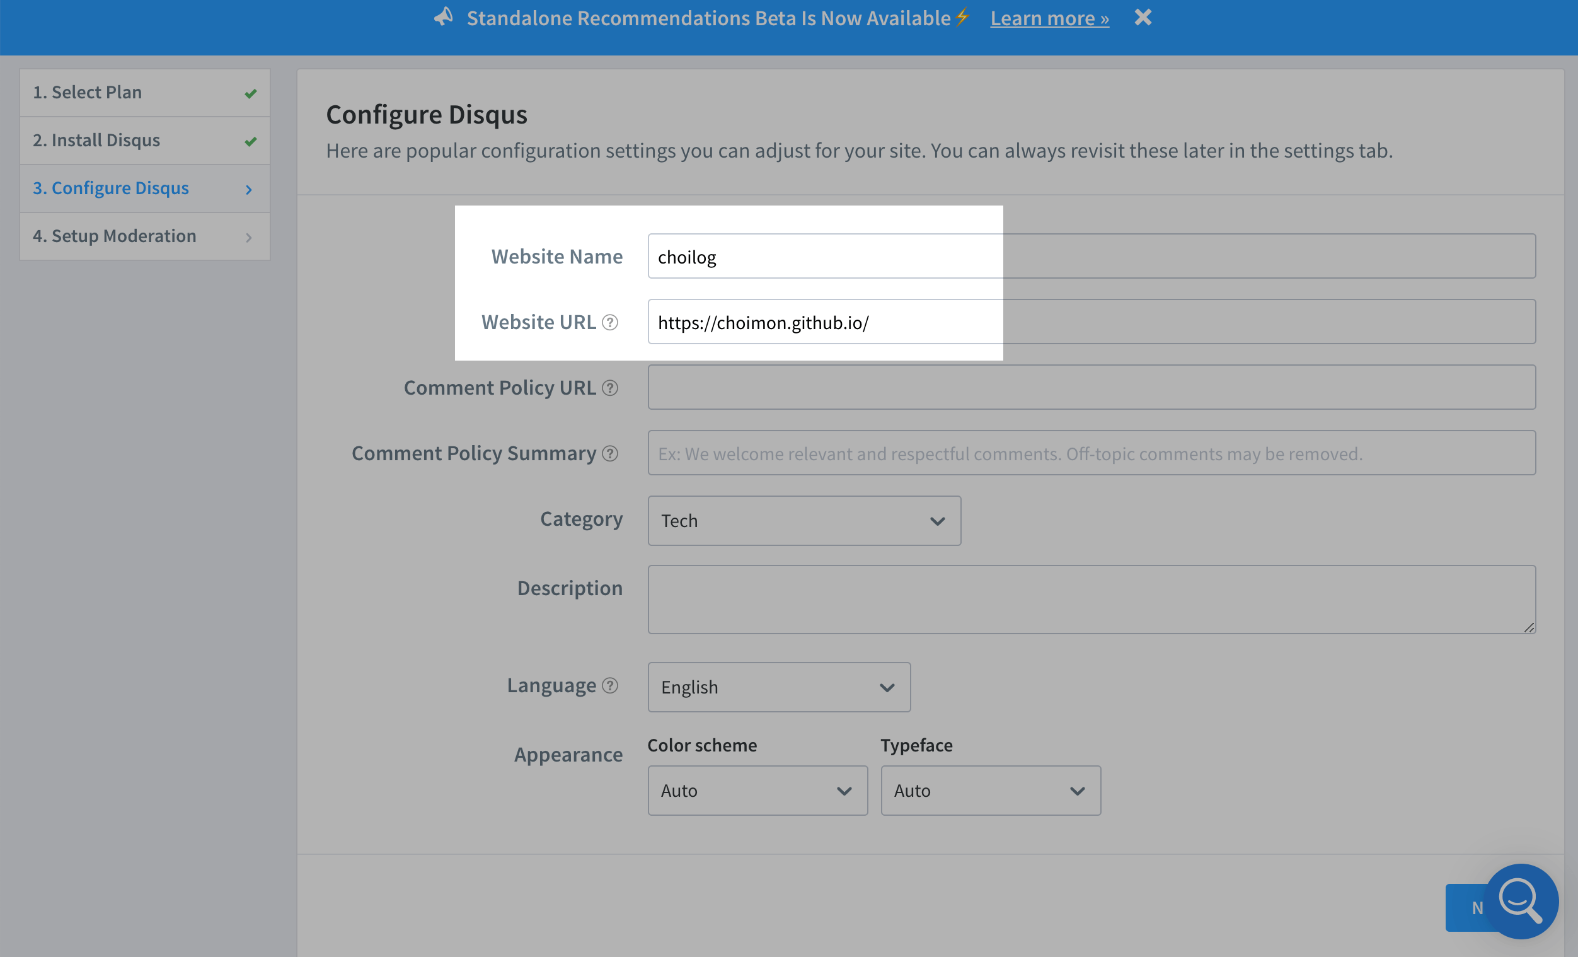1578x957 pixels.
Task: Click the Install Disqus green checkmark
Action: tap(250, 141)
